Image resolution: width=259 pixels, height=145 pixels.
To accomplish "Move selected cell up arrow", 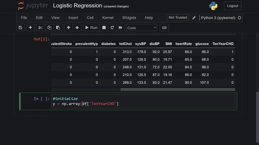I will point(68,28).
